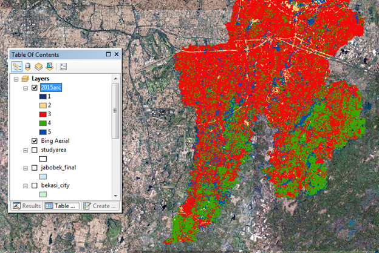Click the Layers data frame icon
The height and width of the screenshot is (253, 379).
point(25,79)
